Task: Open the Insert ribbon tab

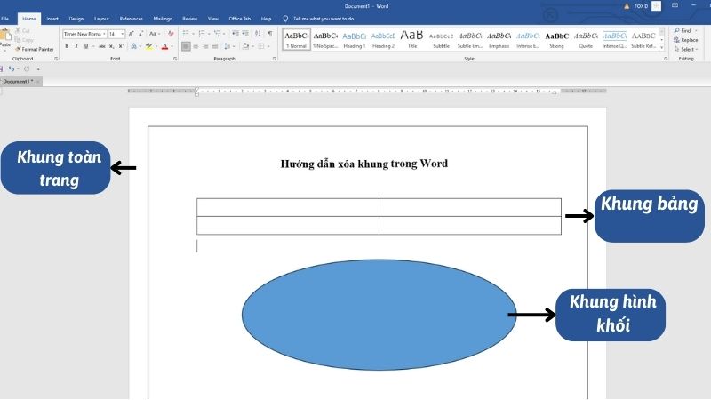Action: coord(52,18)
